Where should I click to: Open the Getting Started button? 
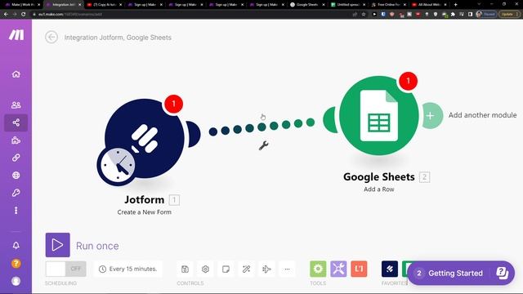461,273
